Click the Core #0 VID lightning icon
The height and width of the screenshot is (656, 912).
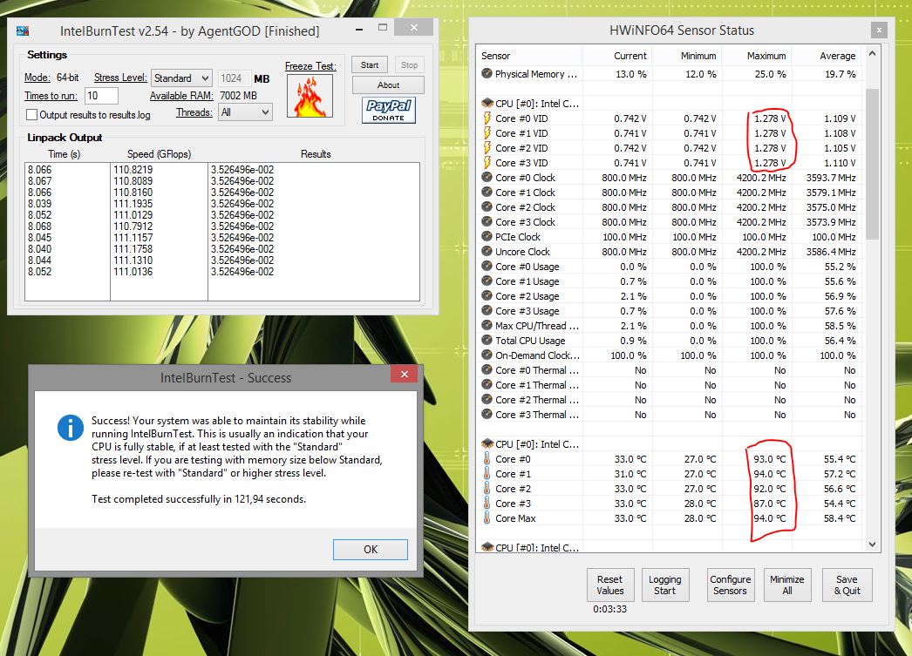(x=487, y=118)
